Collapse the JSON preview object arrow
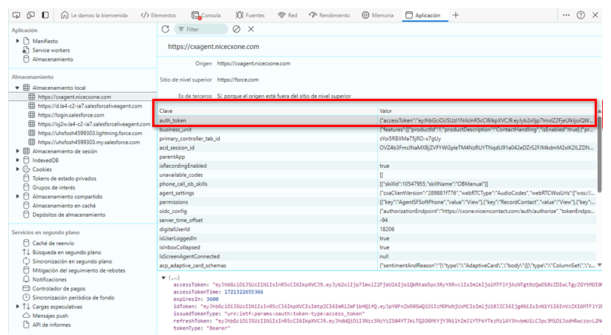Image resolution: width=611 pixels, height=335 pixels. point(163,278)
